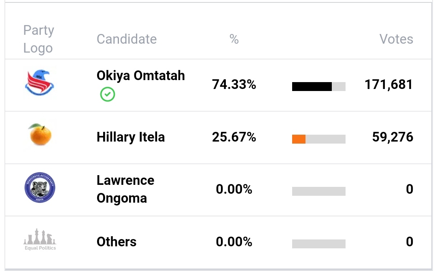
Task: Click the Party Logo column header
Action: [38, 39]
